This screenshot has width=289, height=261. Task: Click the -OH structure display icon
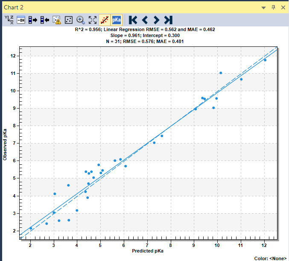pyautogui.click(x=21, y=20)
